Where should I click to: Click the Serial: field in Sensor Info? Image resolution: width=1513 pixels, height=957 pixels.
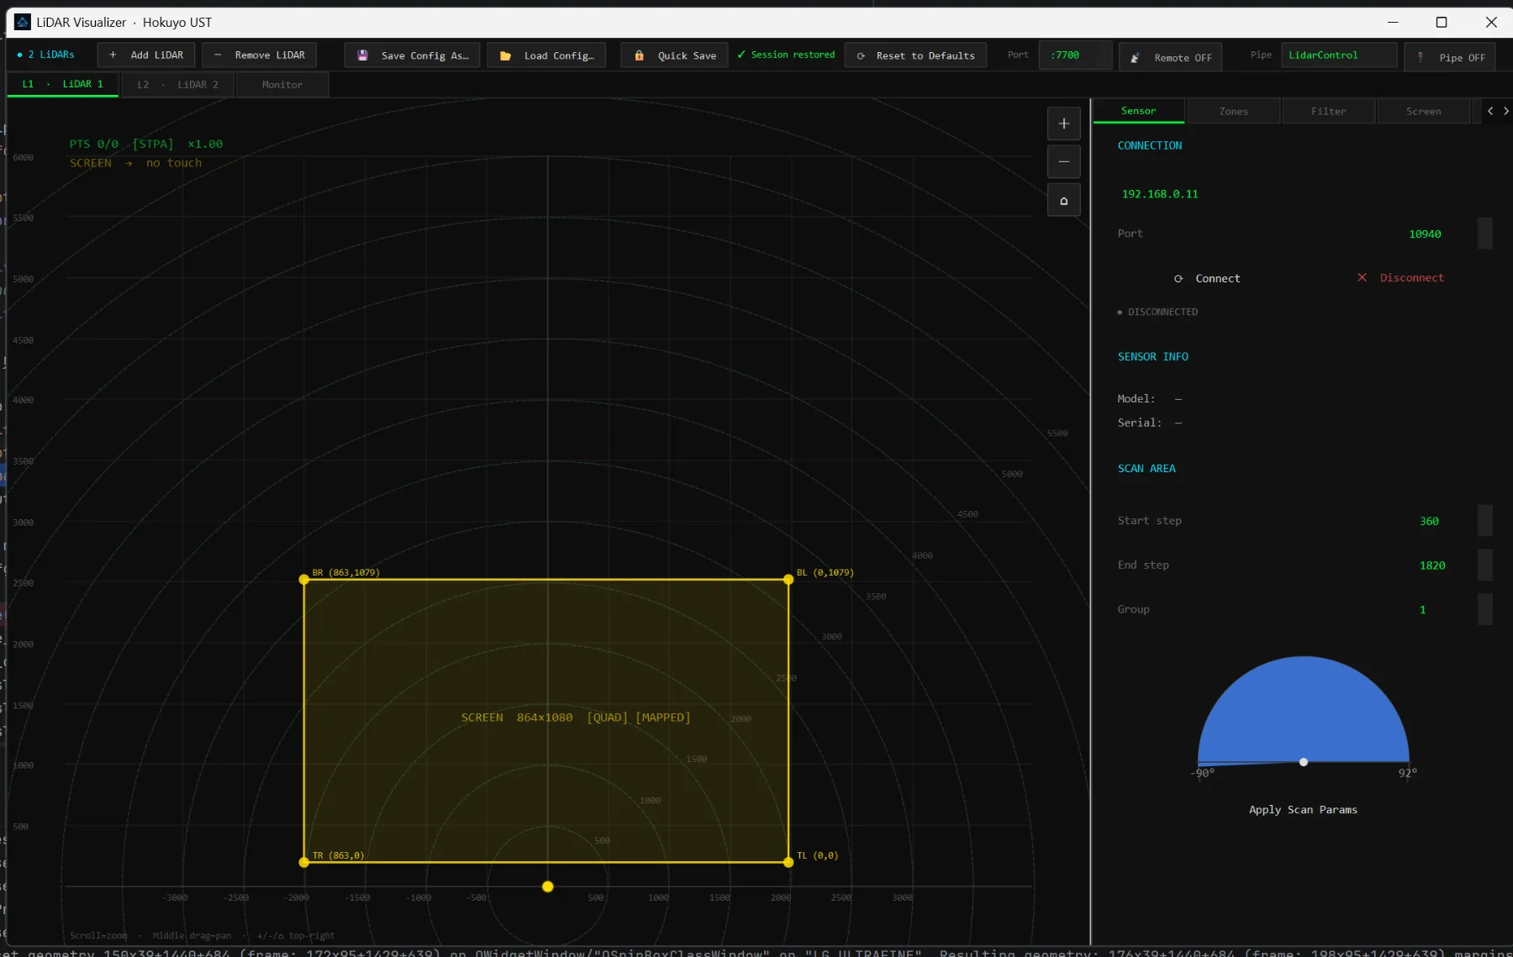coord(1149,423)
